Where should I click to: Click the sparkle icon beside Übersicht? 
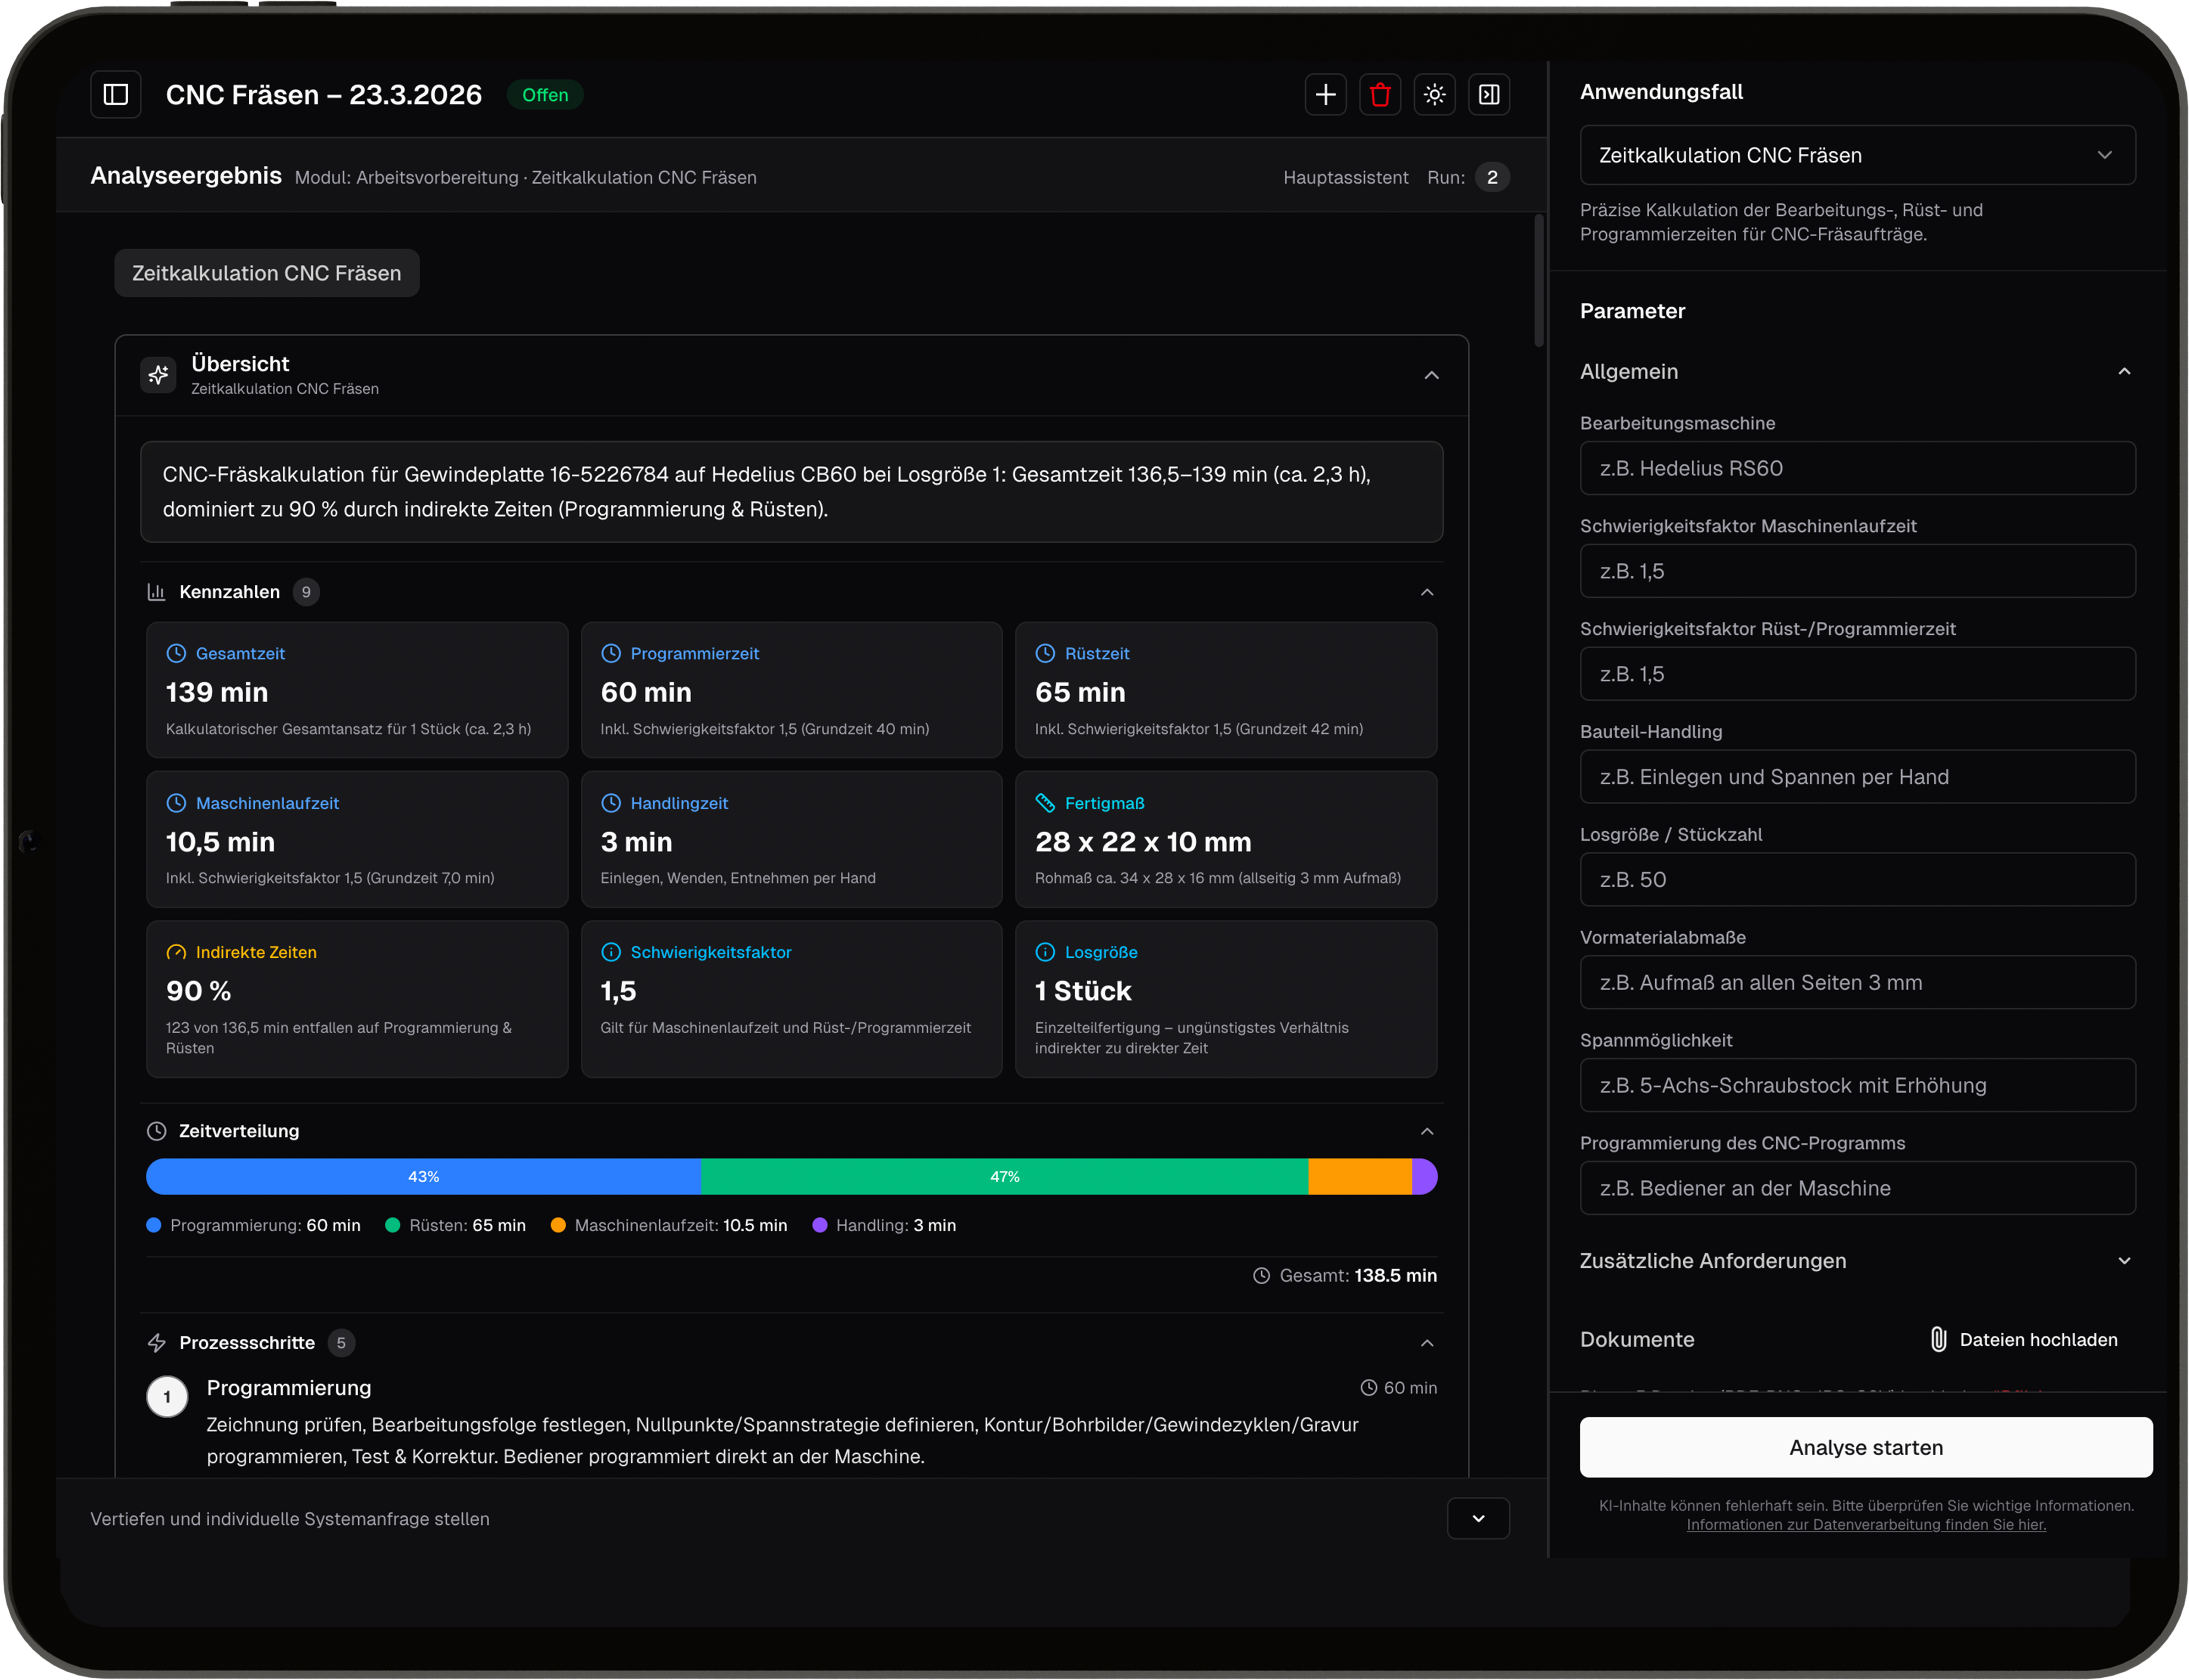click(x=158, y=375)
